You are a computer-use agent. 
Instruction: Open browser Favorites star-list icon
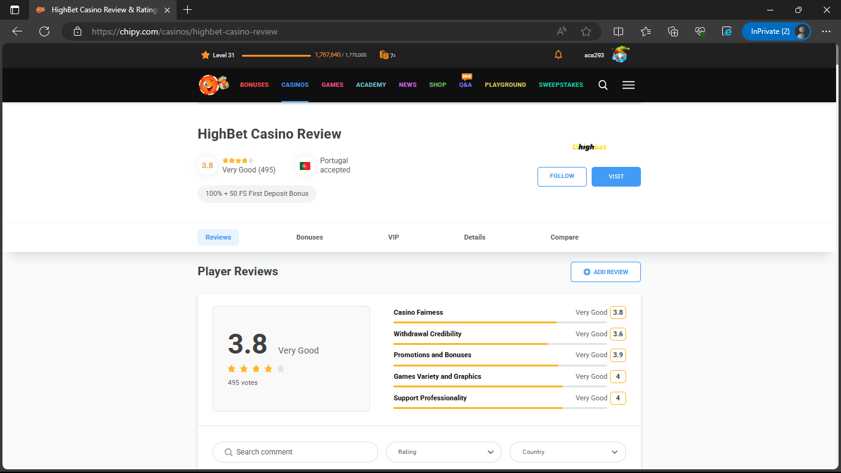pyautogui.click(x=645, y=31)
